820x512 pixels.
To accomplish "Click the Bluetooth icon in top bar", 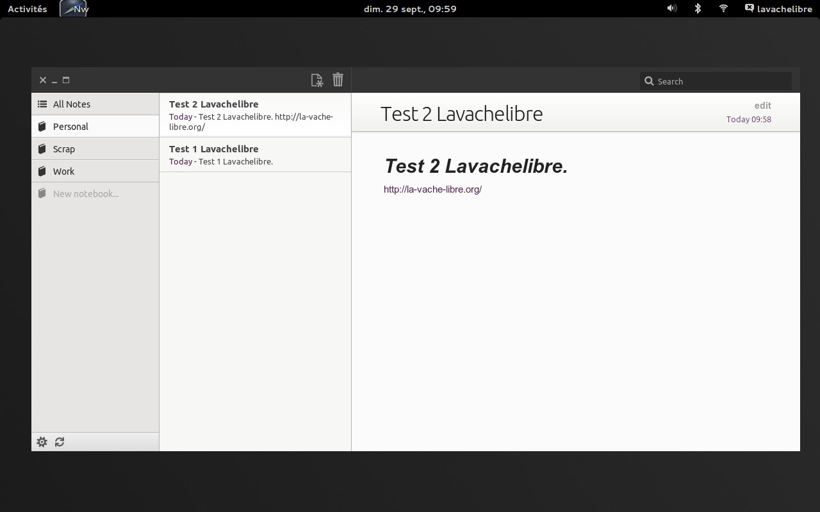I will point(698,8).
